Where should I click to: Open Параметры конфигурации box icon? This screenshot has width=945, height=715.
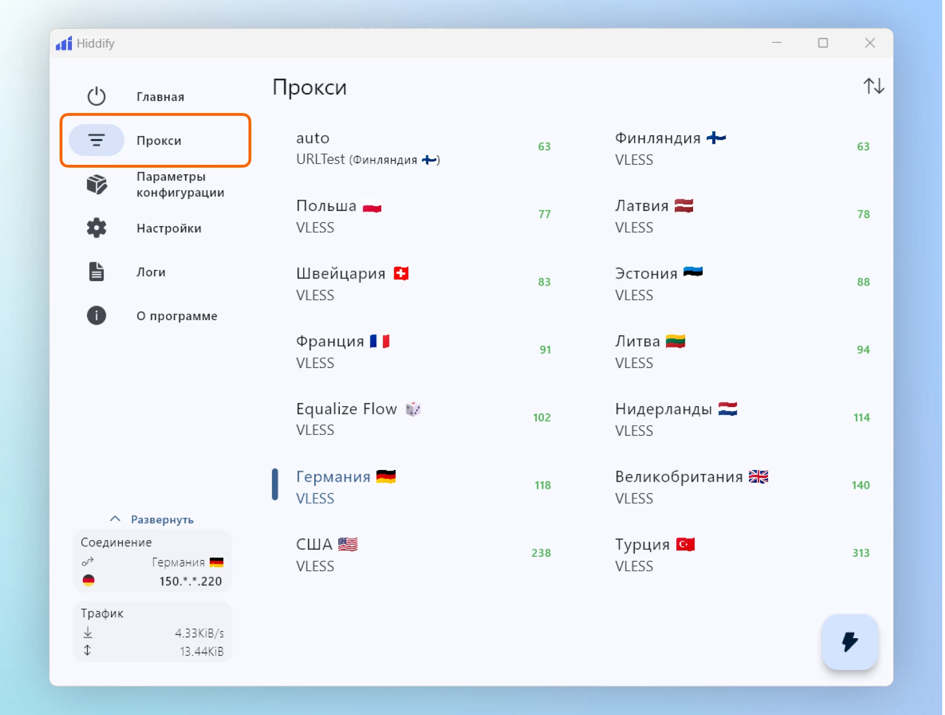96,184
